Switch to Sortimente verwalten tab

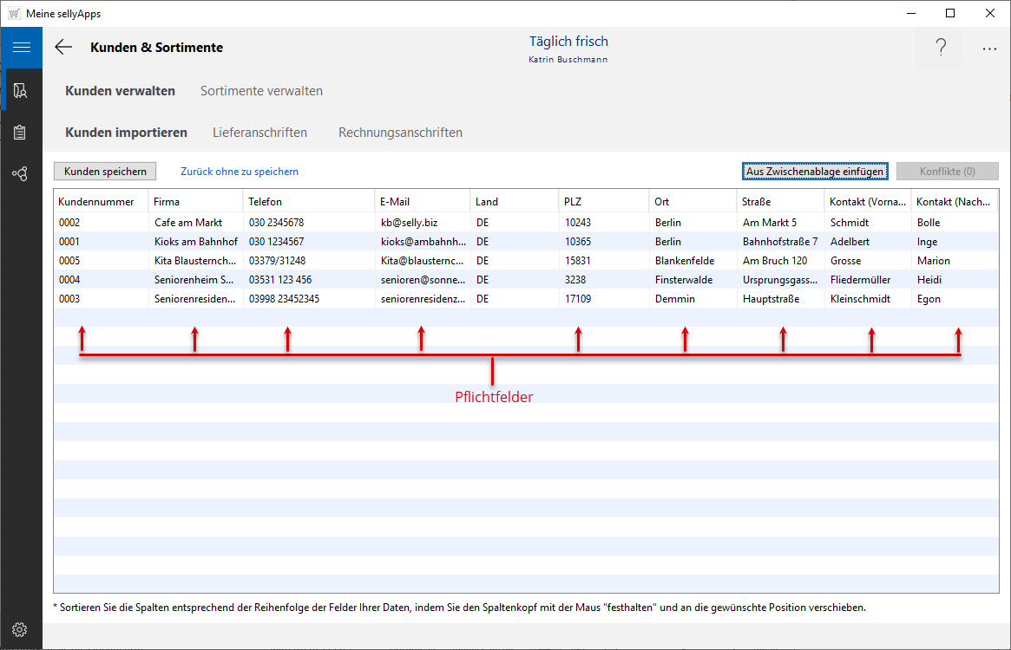pos(261,91)
